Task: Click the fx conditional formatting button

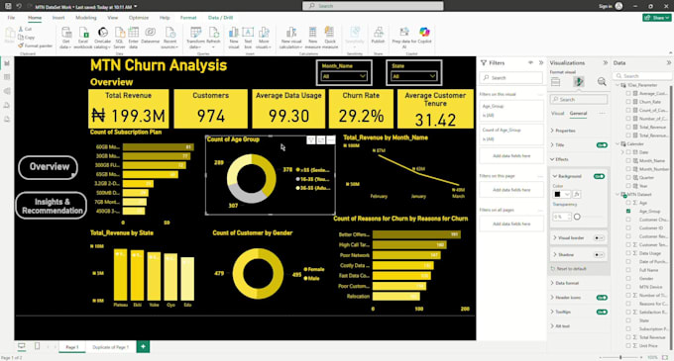Action: point(577,194)
